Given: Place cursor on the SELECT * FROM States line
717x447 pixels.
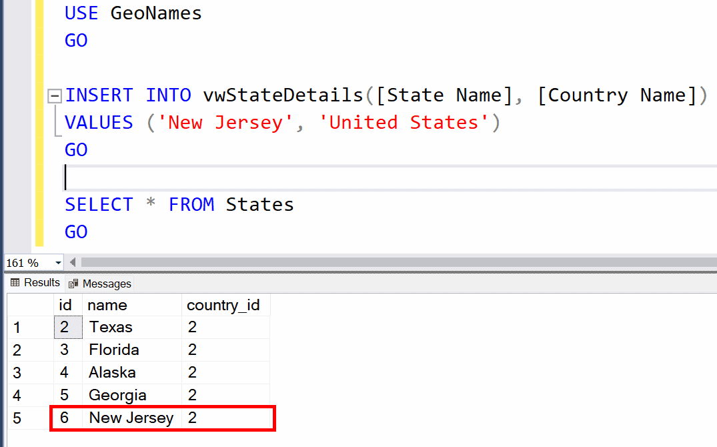Looking at the screenshot, I should coord(179,204).
